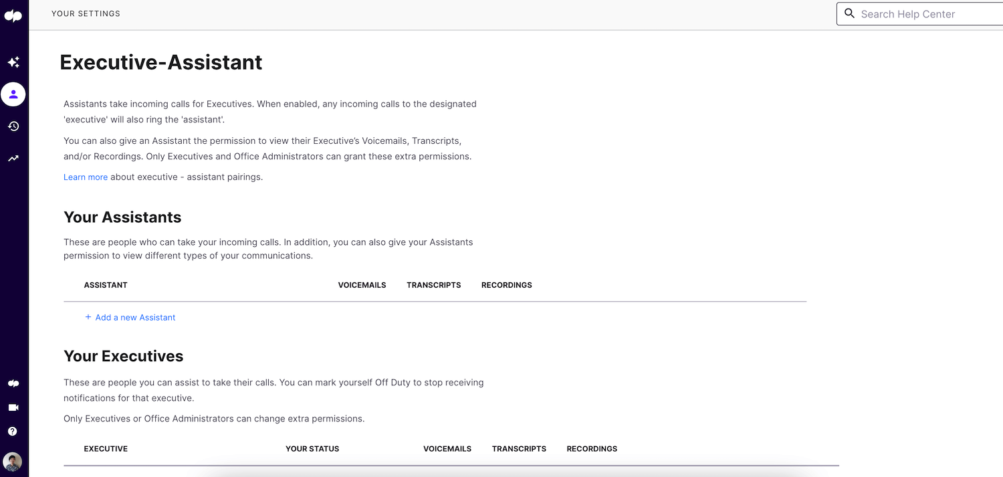Click the Your Status column header
Screen dimensions: 1003x477
click(x=312, y=448)
